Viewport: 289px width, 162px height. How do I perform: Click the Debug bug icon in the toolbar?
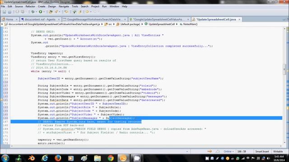[x=33, y=12]
